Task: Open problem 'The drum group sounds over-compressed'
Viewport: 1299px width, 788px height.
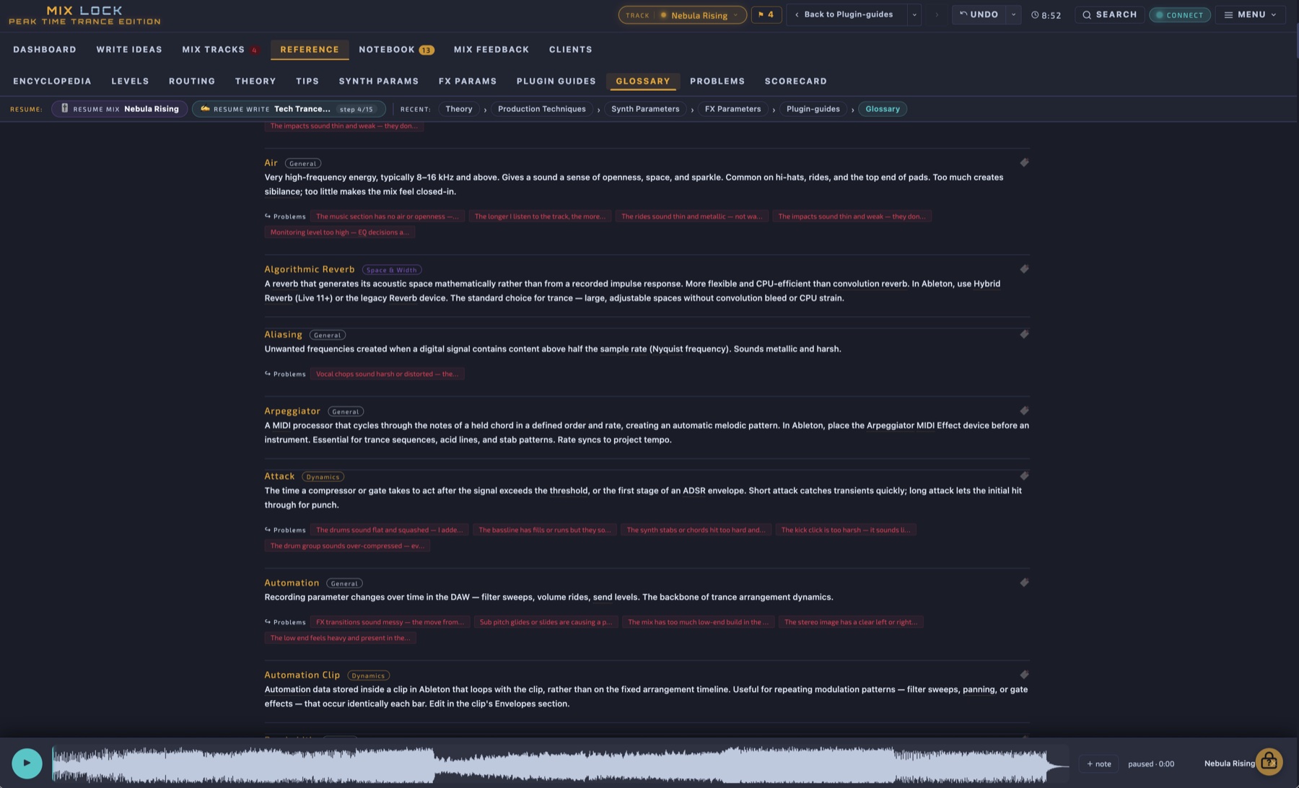Action: [347, 546]
